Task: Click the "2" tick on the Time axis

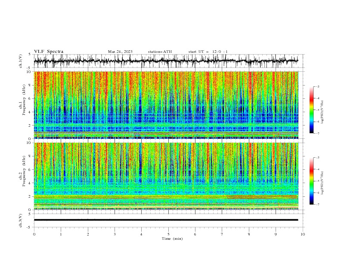Action: (x=88, y=234)
